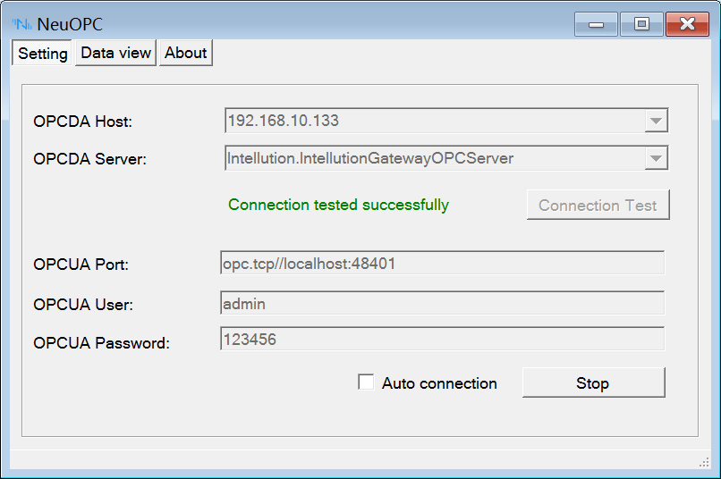The image size is (721, 479).
Task: Click into the OPCUA User field
Action: 442,303
